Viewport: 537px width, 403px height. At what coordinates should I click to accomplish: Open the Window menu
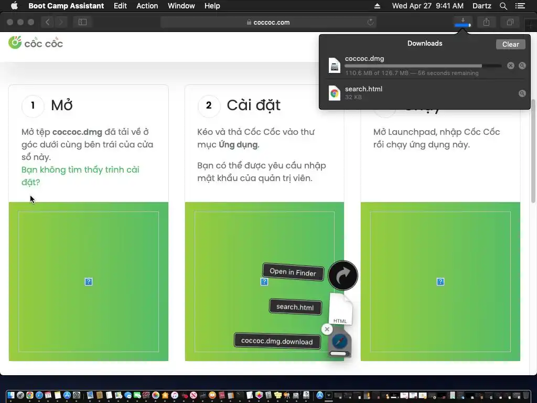point(181,6)
